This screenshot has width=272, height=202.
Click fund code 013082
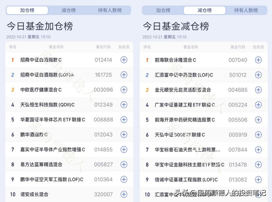(x=238, y=179)
